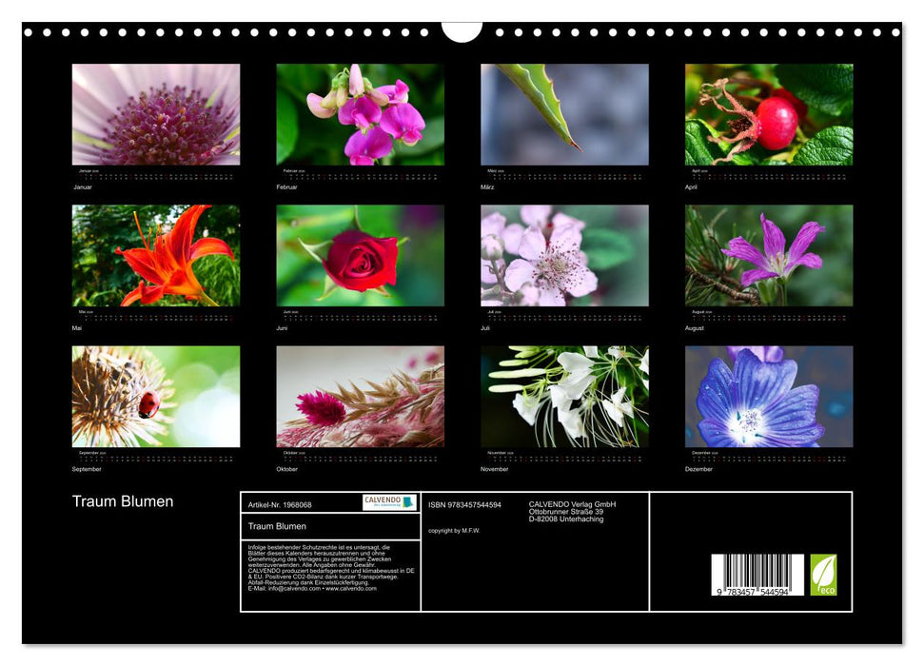Click the CALVENDO publisher logo icon
Screen dimensions: 924x666
click(389, 502)
